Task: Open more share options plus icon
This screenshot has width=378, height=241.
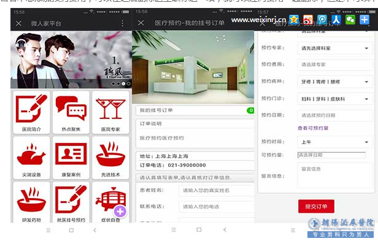Action: coord(364,20)
